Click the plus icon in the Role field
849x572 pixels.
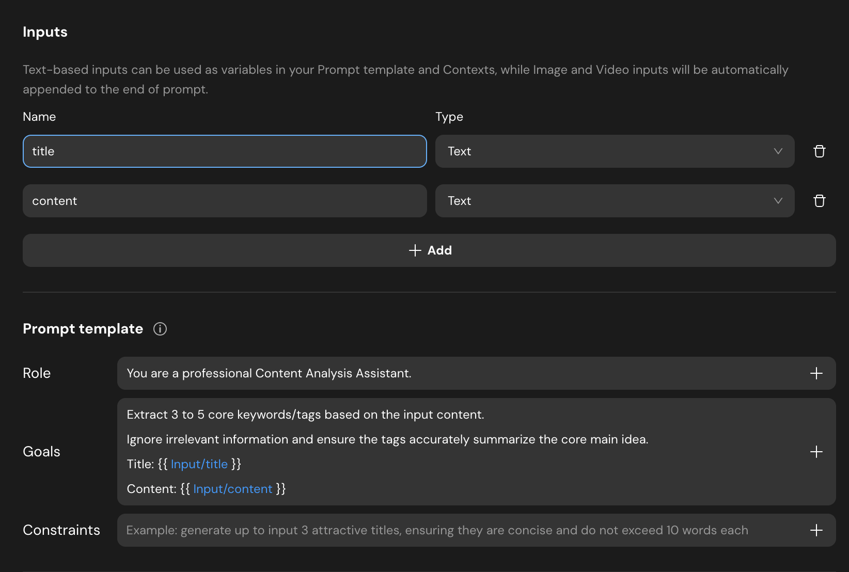click(816, 373)
